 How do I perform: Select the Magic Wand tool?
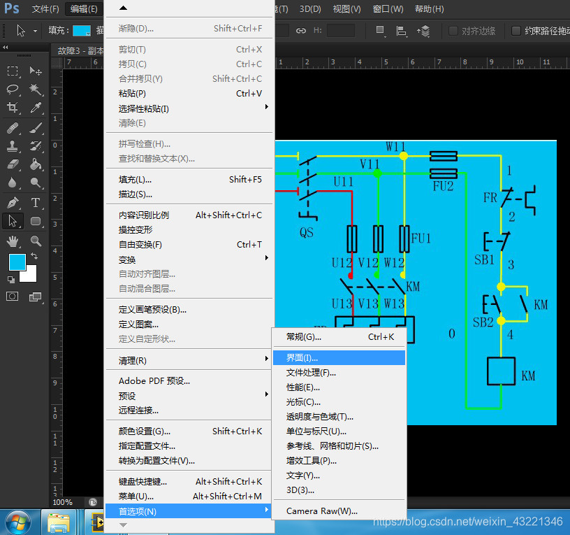pyautogui.click(x=36, y=90)
